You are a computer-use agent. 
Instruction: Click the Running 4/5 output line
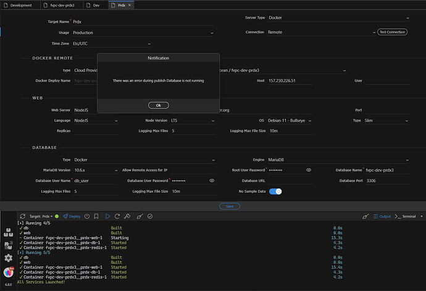[x=34, y=223]
